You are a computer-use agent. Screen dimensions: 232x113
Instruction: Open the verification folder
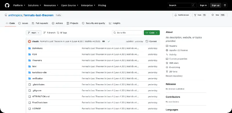[38, 78]
